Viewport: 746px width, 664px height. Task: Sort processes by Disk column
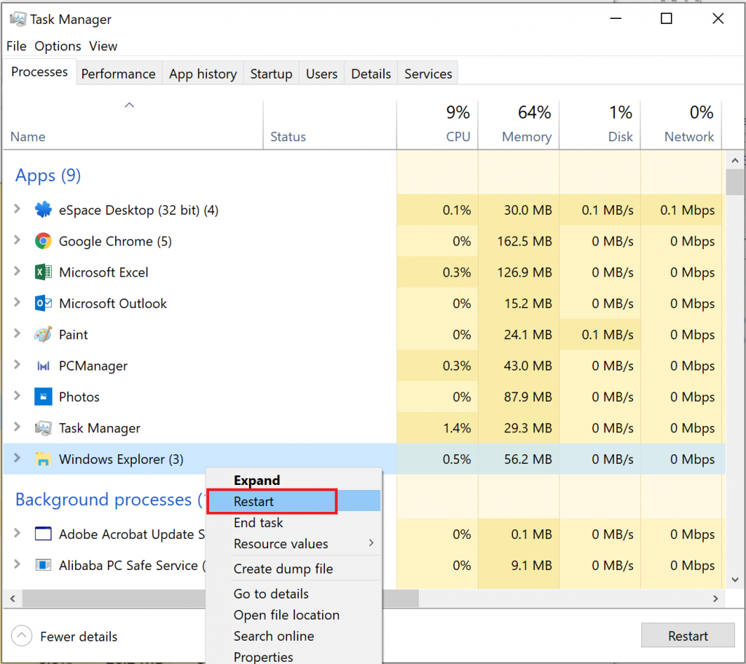(600, 125)
